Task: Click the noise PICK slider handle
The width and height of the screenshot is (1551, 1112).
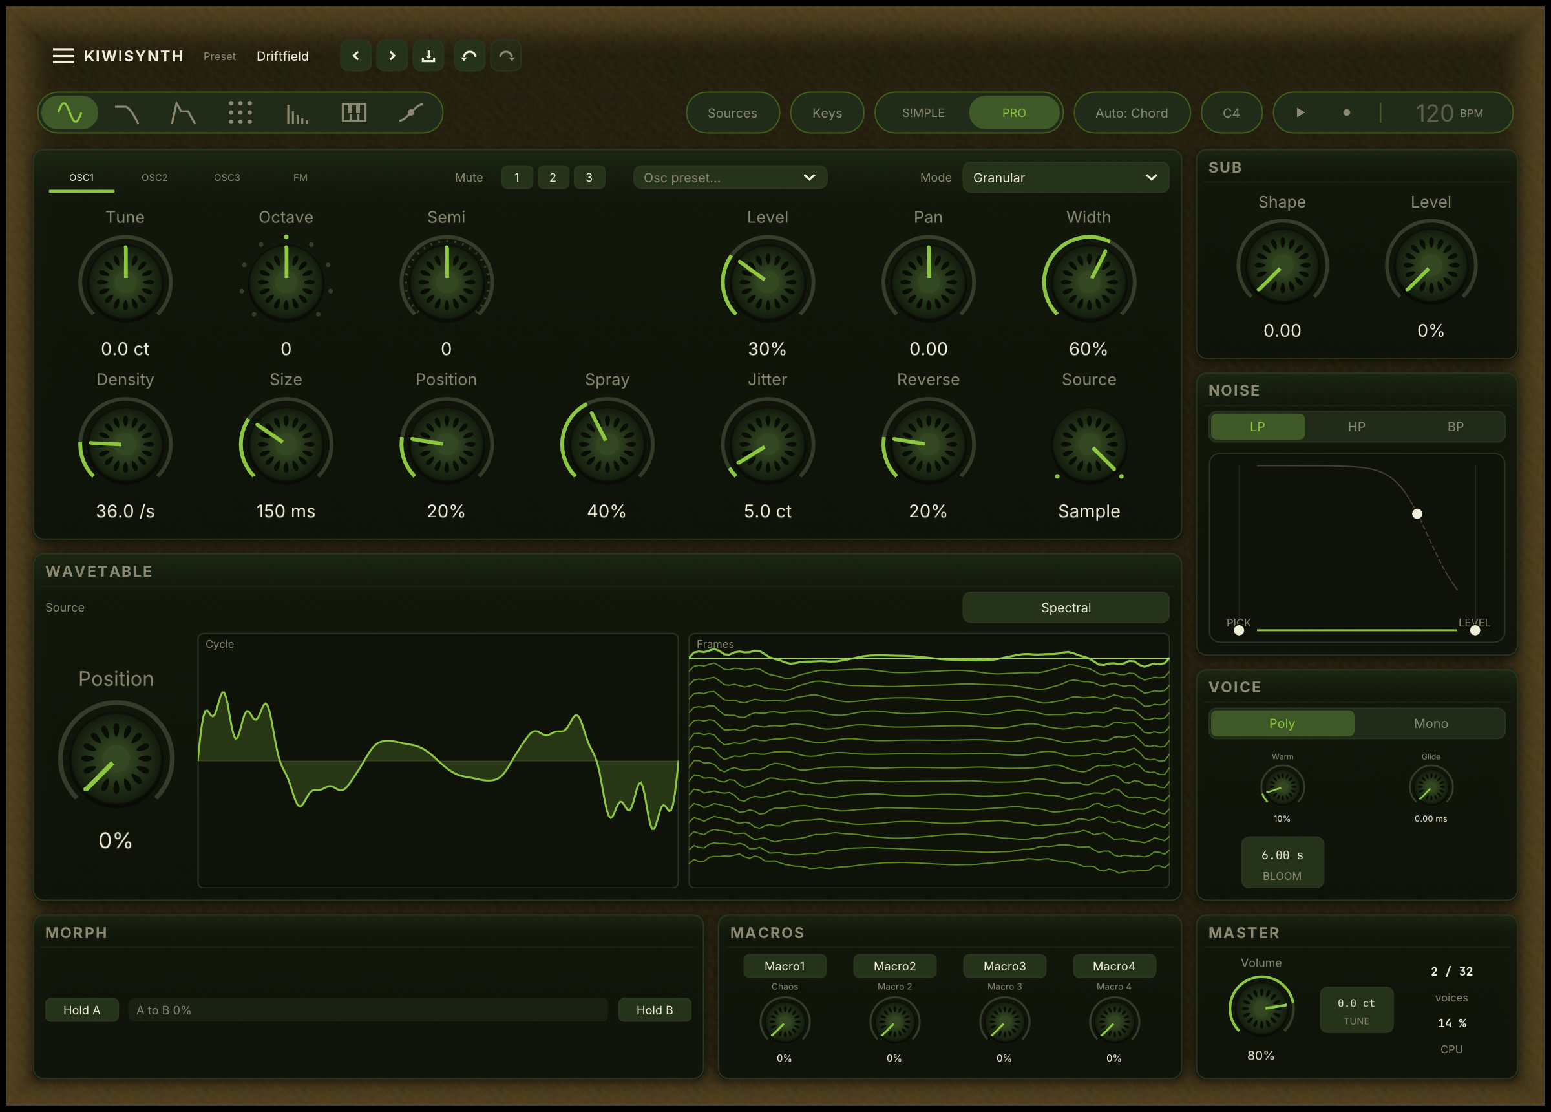Action: pyautogui.click(x=1239, y=631)
